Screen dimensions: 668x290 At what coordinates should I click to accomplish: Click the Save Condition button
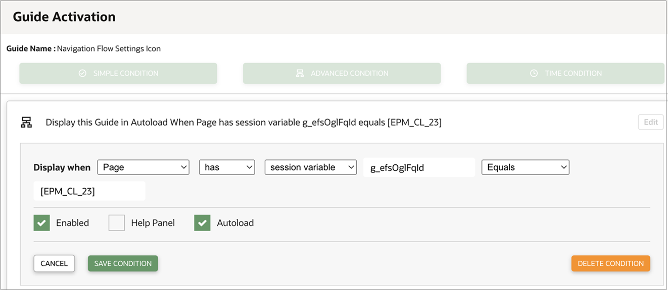123,263
